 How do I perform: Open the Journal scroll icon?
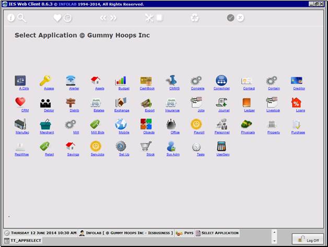[221, 103]
